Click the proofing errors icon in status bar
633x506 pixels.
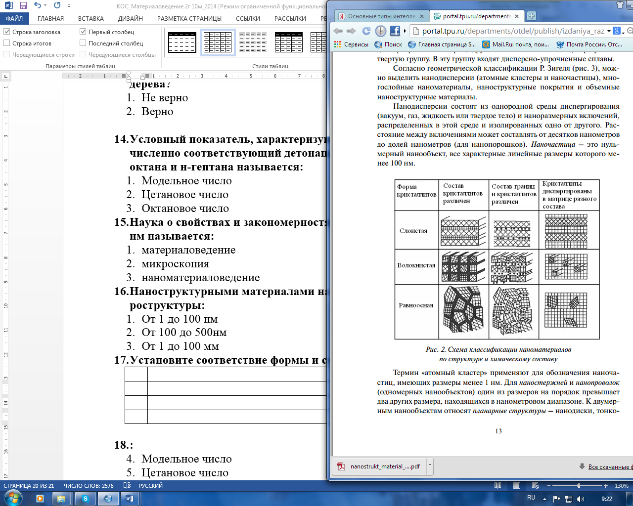pyautogui.click(x=127, y=486)
